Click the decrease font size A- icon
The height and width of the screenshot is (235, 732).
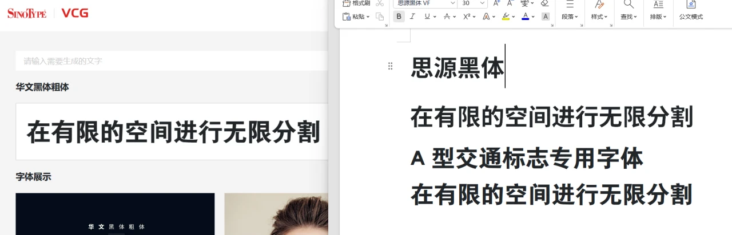[x=510, y=3]
